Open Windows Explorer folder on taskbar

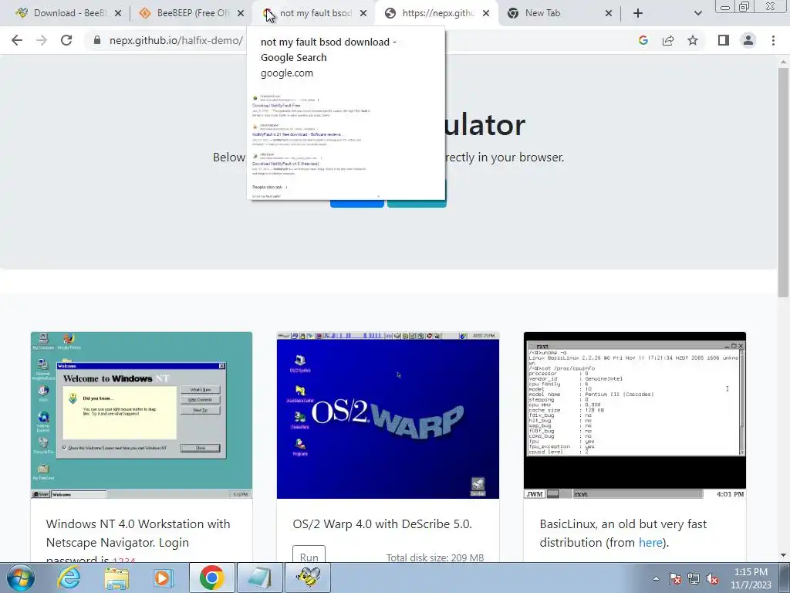(x=116, y=578)
